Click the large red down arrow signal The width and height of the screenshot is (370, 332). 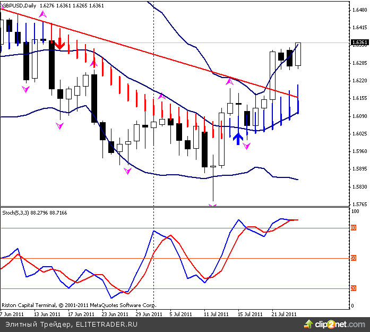pos(60,42)
